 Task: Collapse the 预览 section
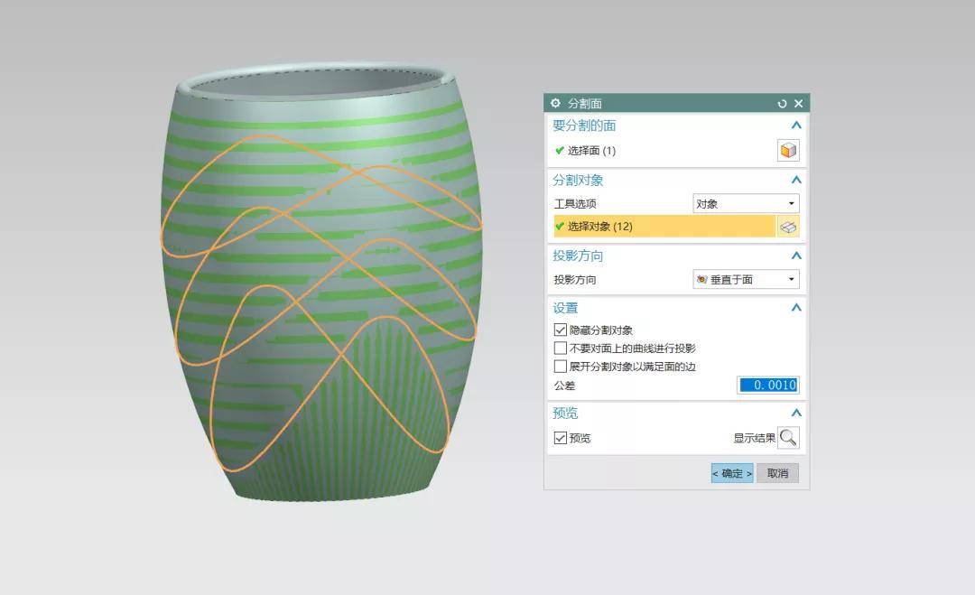point(795,414)
